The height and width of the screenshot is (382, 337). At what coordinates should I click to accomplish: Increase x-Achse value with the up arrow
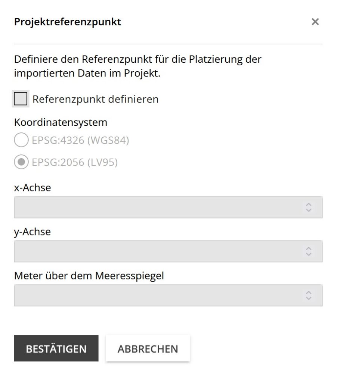point(309,204)
